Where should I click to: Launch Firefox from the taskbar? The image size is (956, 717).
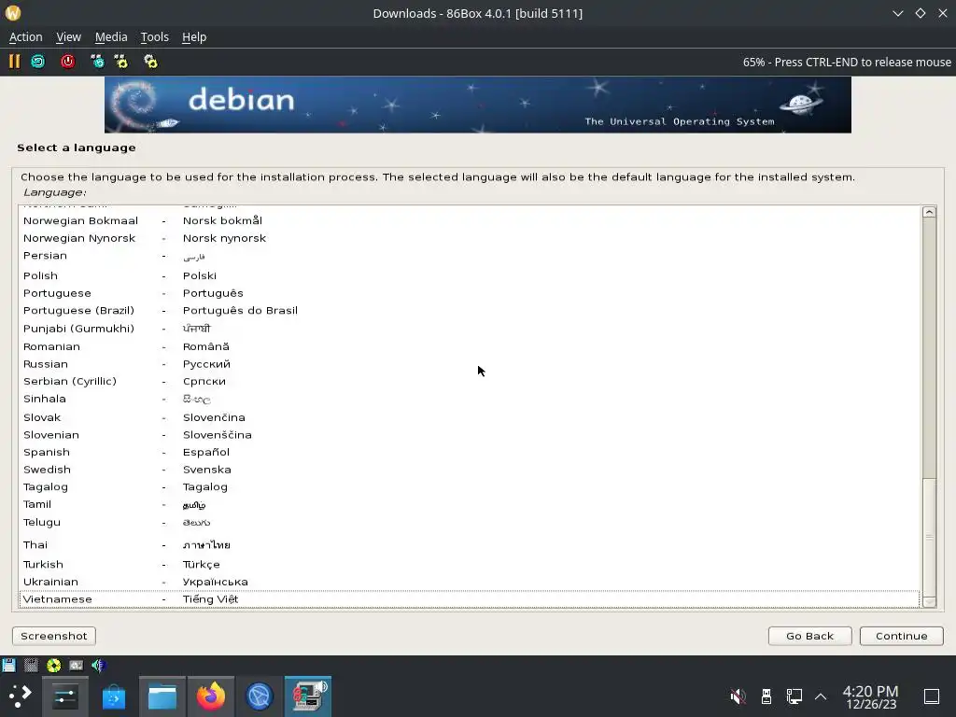coord(210,696)
